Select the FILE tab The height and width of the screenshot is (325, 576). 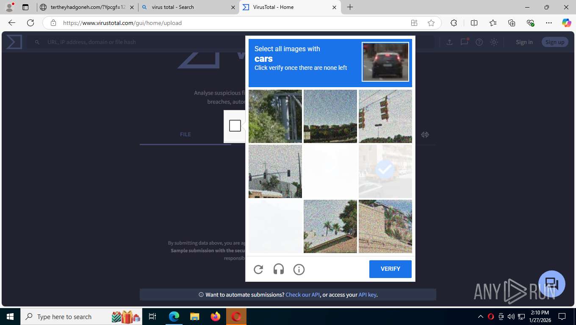point(186,135)
